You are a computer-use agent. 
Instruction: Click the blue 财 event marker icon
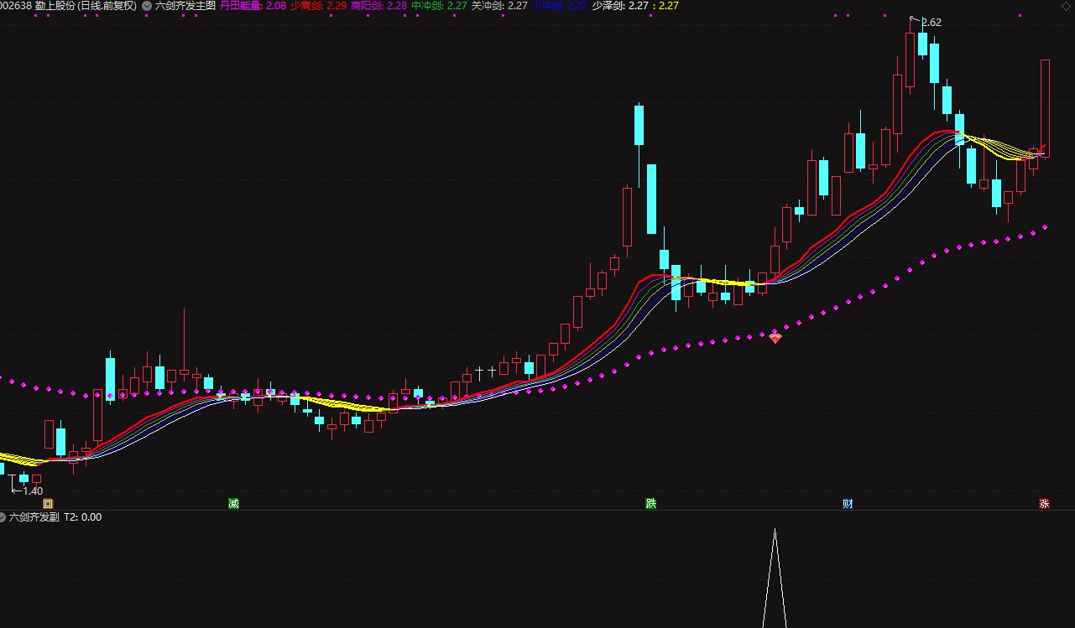pyautogui.click(x=848, y=504)
